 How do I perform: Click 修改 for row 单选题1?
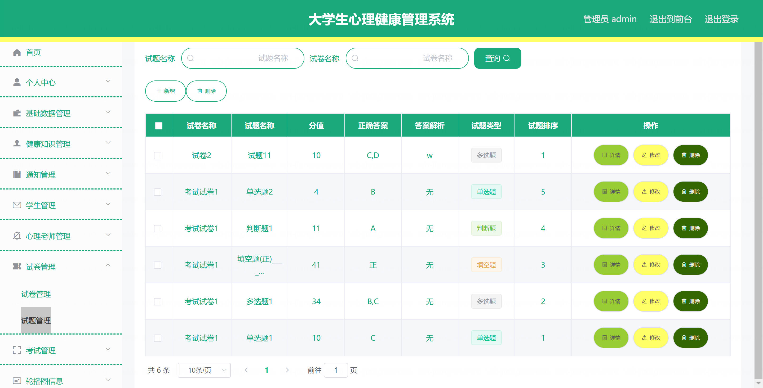[x=651, y=338]
